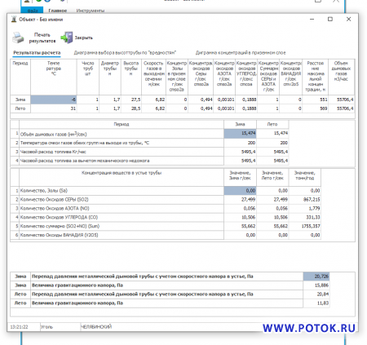Screen dimensions: 367x345
Task: Select winter pipe height value 27,5
Action: [131, 100]
